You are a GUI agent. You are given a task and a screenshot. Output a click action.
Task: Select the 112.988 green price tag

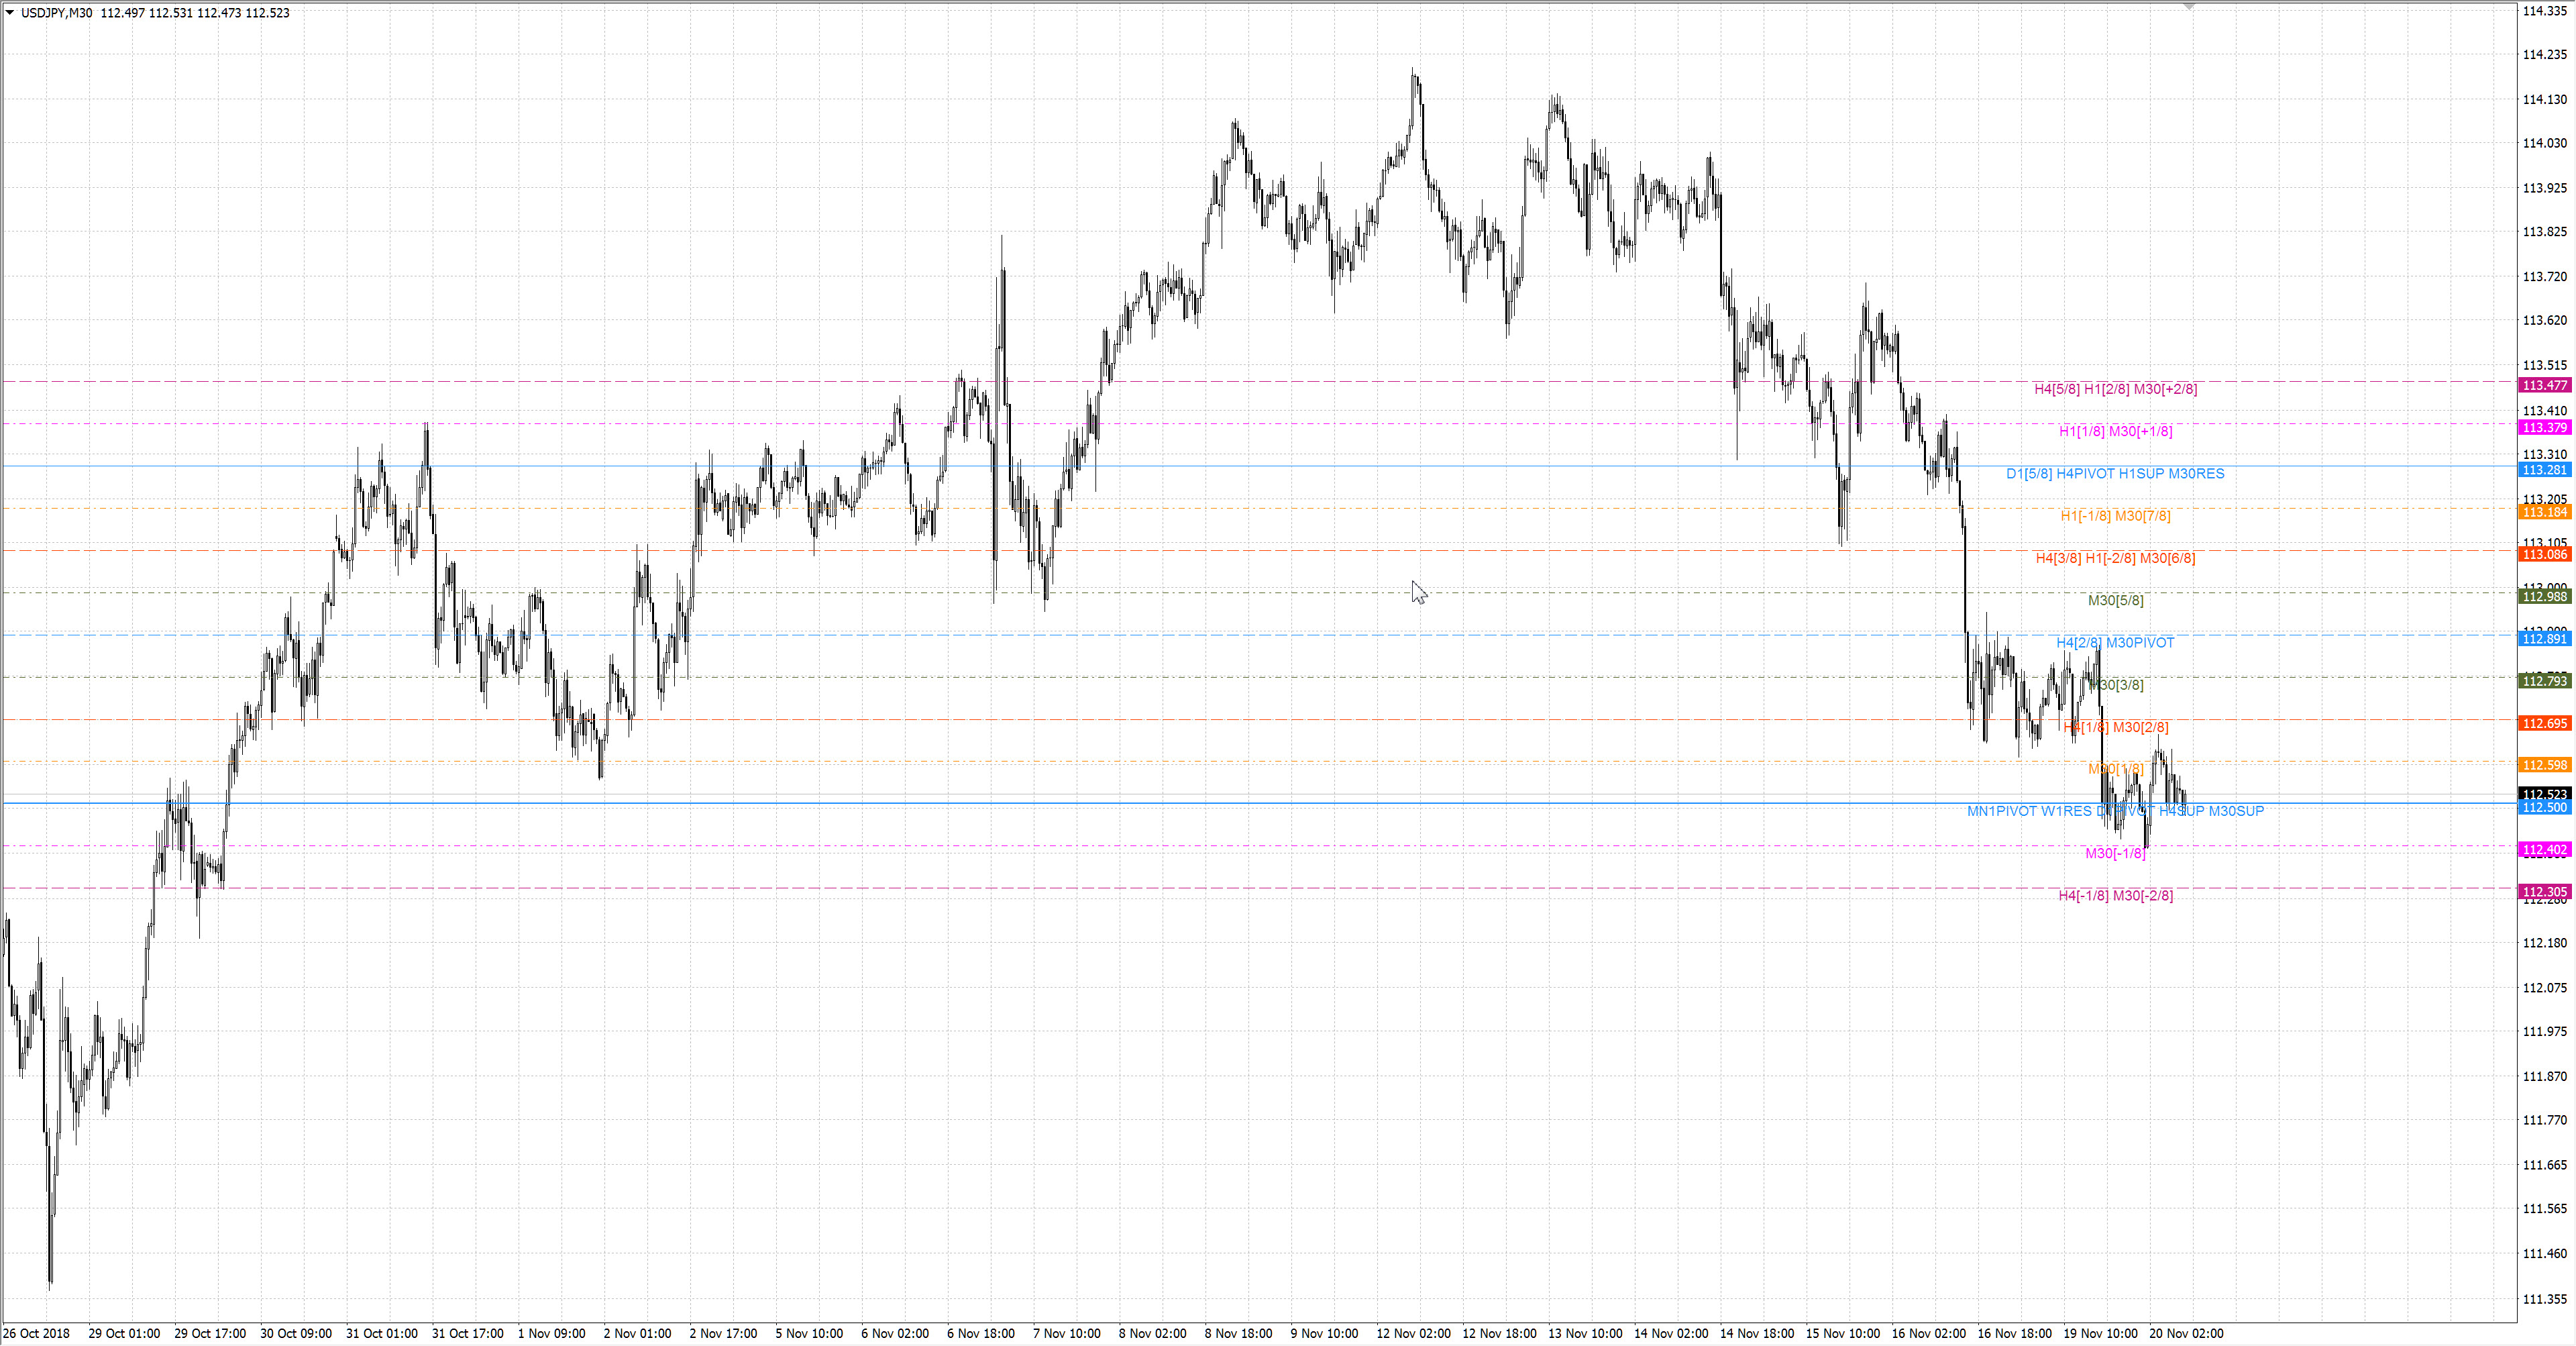click(2544, 597)
